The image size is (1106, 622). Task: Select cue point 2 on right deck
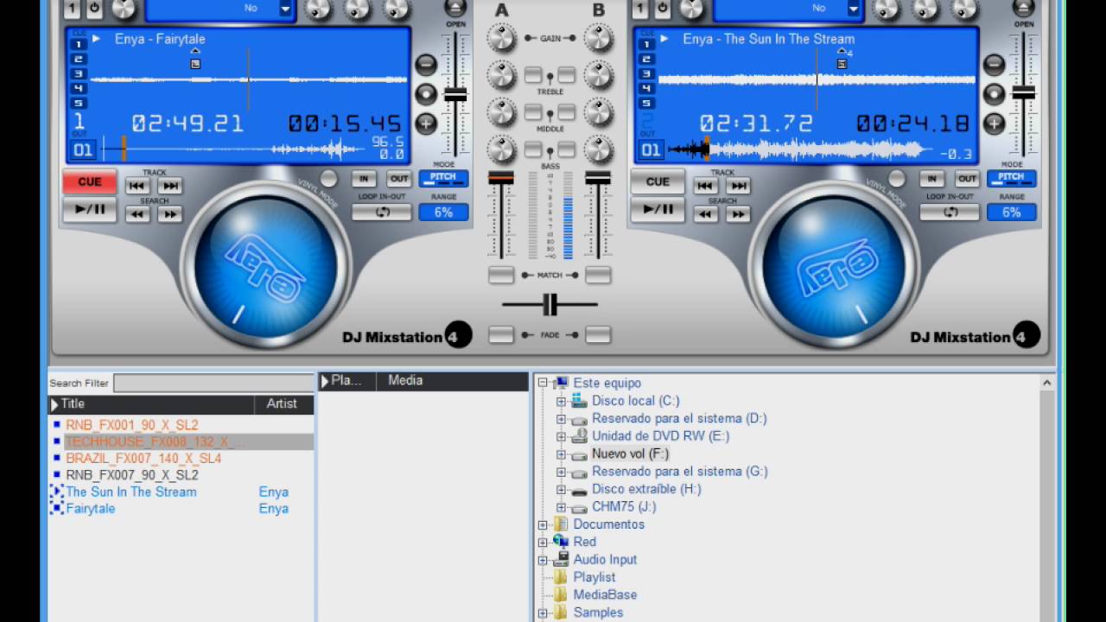[646, 60]
